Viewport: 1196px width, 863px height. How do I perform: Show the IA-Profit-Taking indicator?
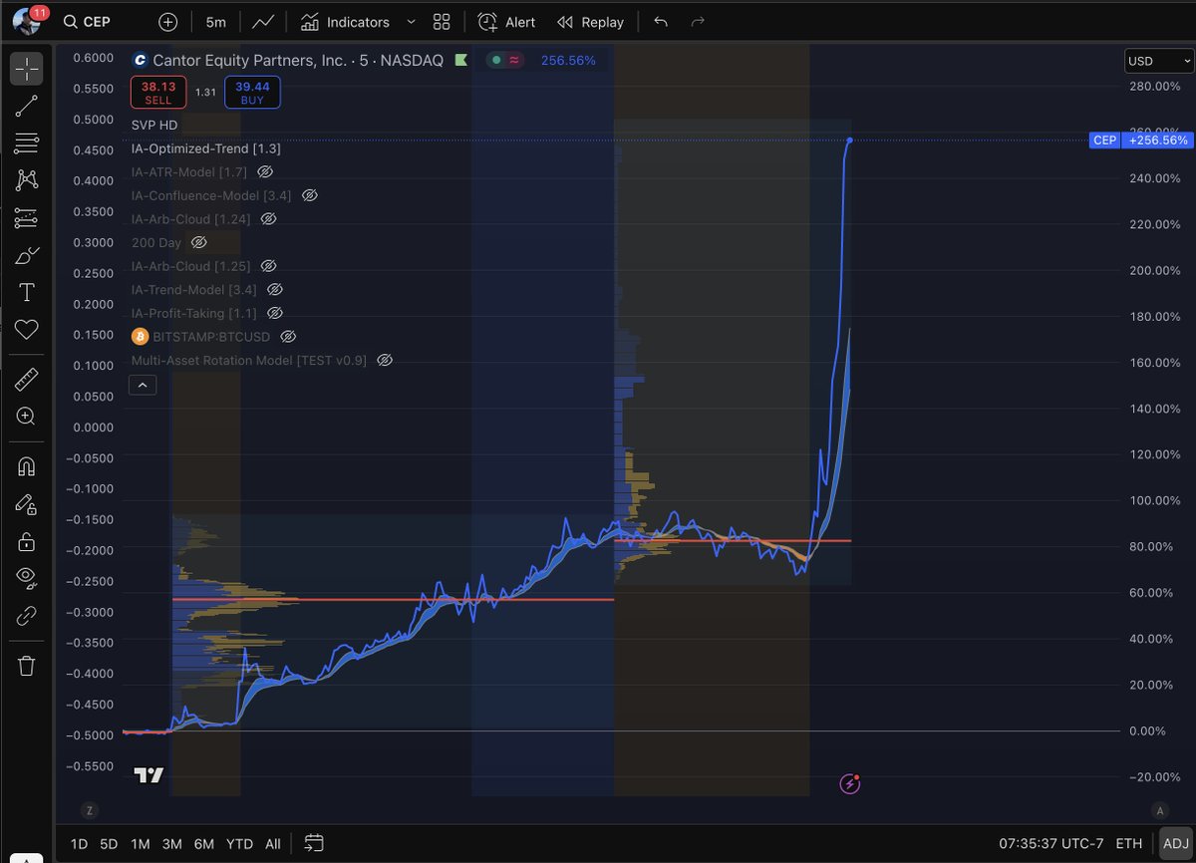(x=275, y=313)
